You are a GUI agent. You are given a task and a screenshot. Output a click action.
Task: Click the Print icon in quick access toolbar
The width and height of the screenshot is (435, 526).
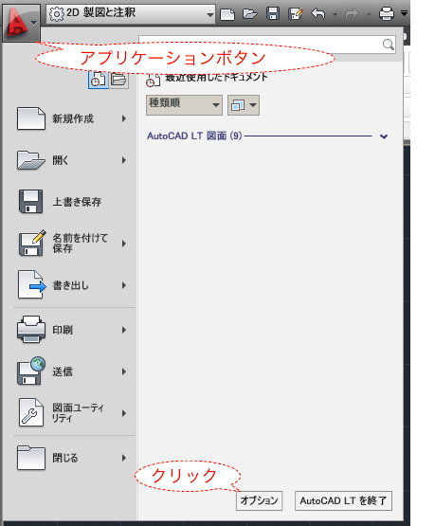(x=387, y=14)
